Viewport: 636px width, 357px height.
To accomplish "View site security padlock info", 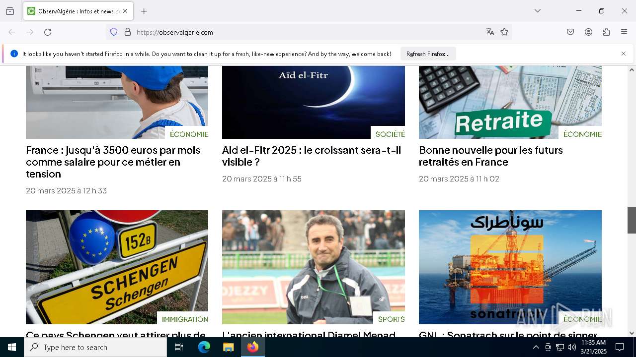I will 128,32.
